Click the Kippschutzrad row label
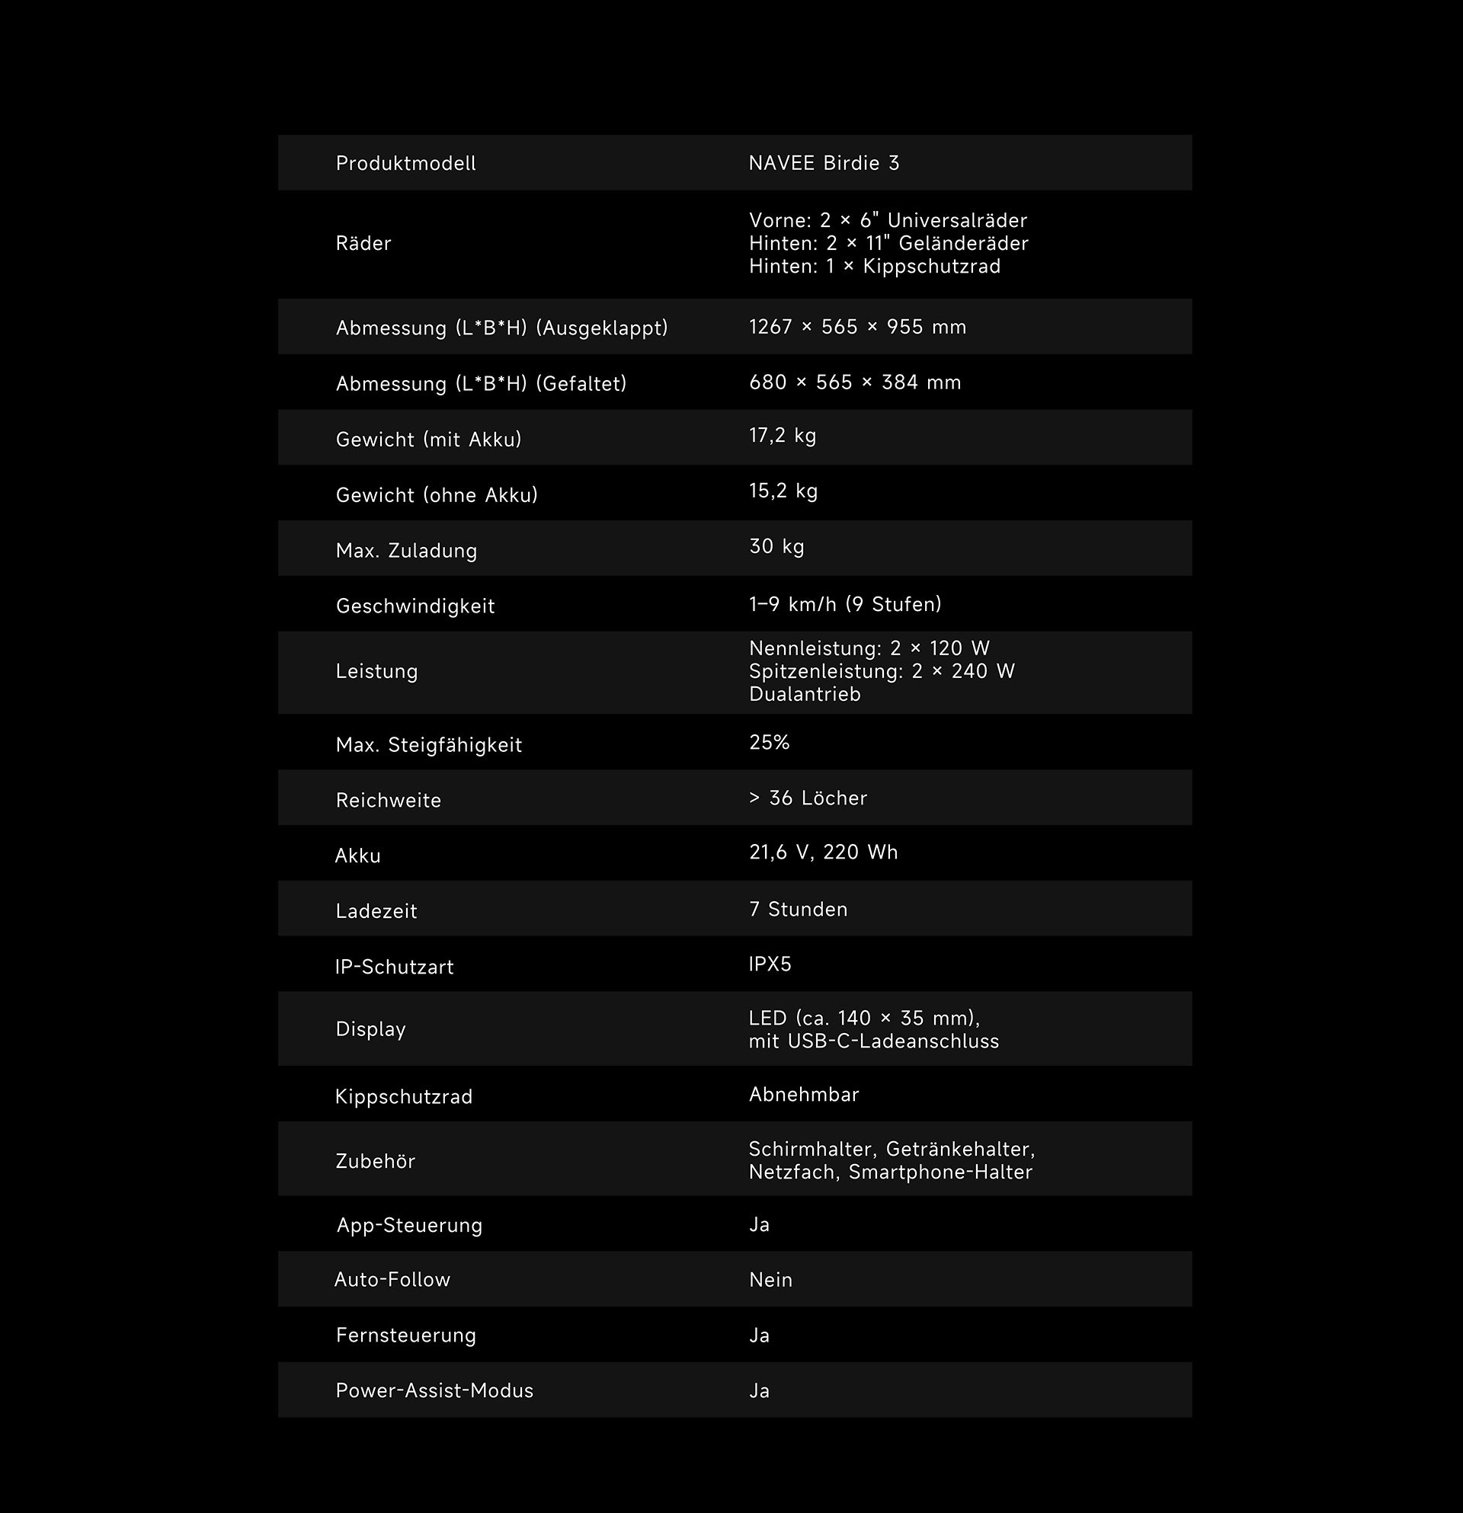Screen dimensions: 1463x1513 click(x=403, y=1097)
